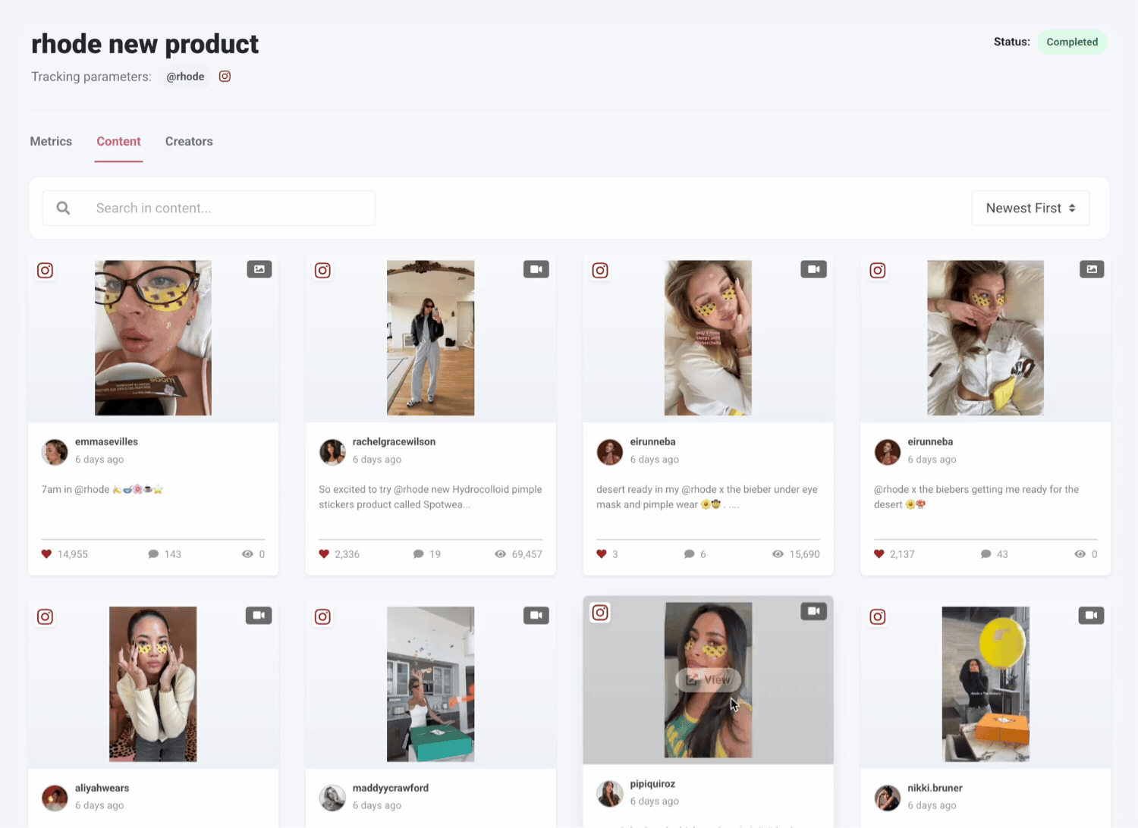This screenshot has height=828, width=1138.
Task: Click the Completed status badge
Action: click(1072, 42)
